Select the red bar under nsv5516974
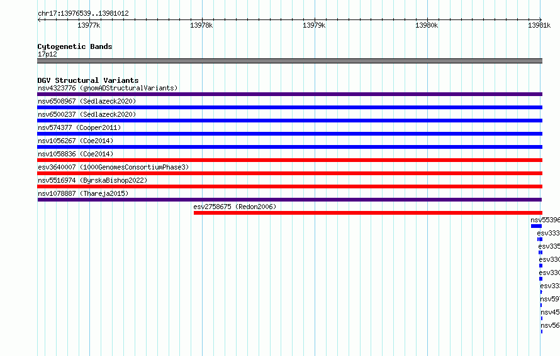This screenshot has height=356, width=560. click(289, 186)
